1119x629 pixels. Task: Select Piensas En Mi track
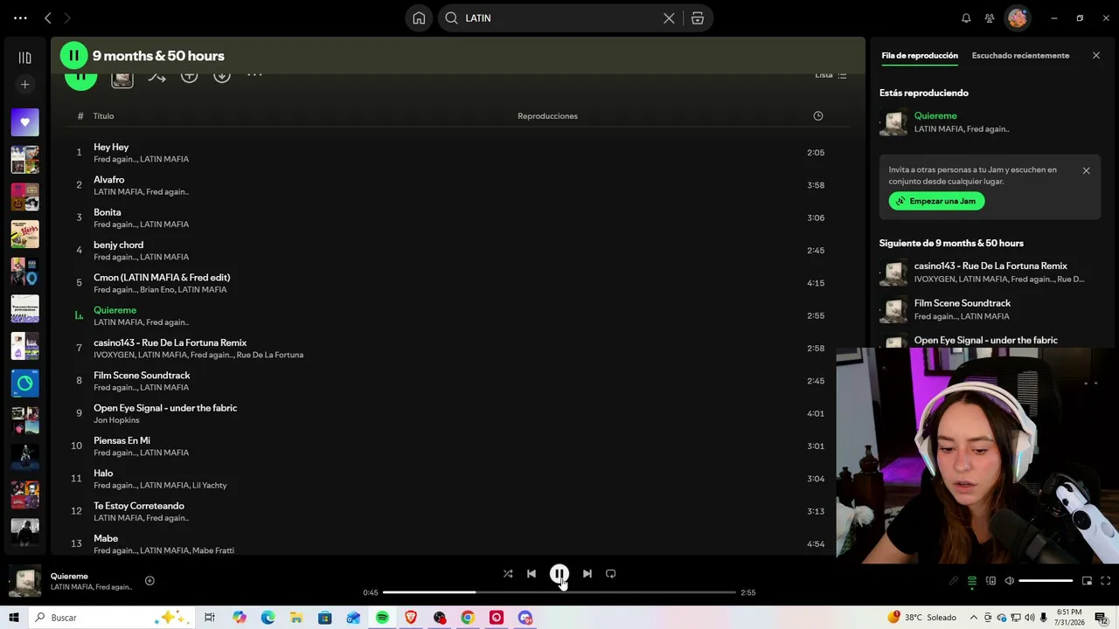click(x=458, y=446)
